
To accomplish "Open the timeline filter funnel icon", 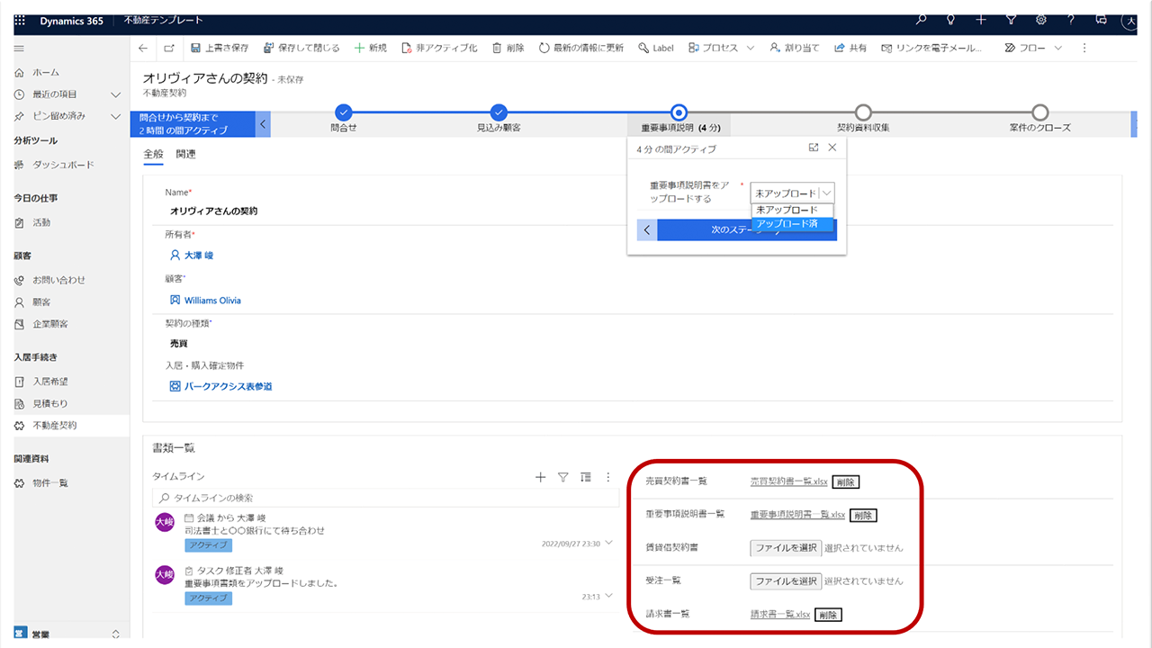I will [563, 477].
